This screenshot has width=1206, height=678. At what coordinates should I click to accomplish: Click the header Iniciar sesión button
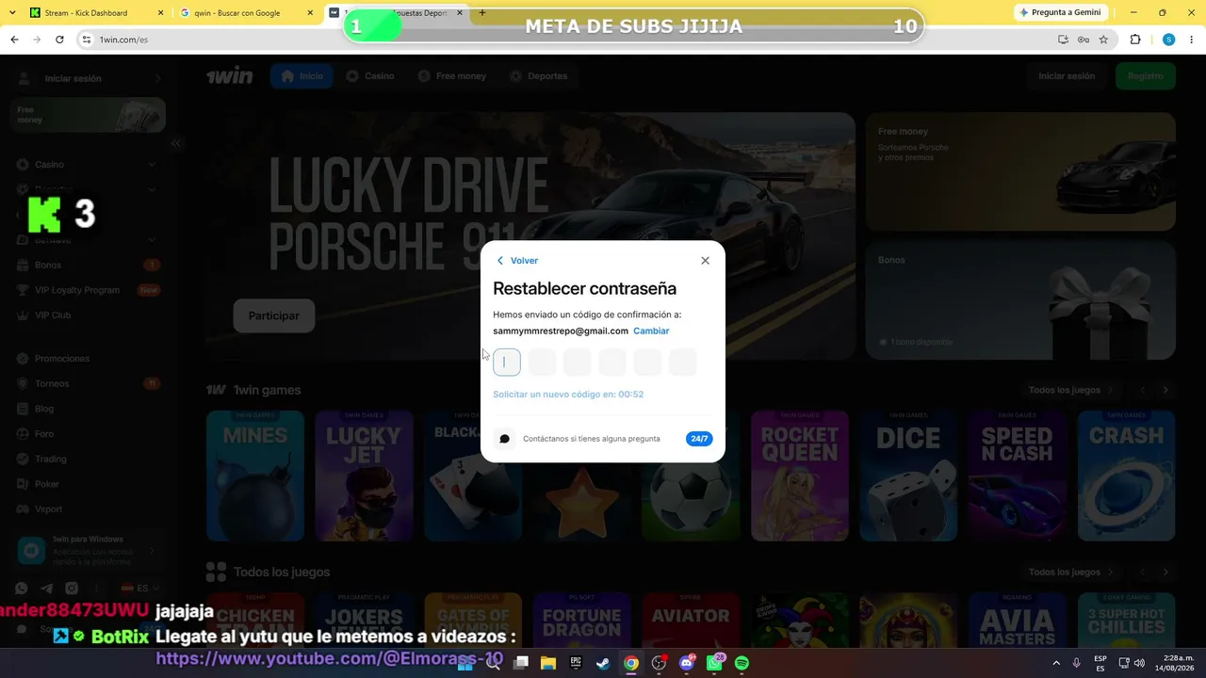pos(1066,76)
